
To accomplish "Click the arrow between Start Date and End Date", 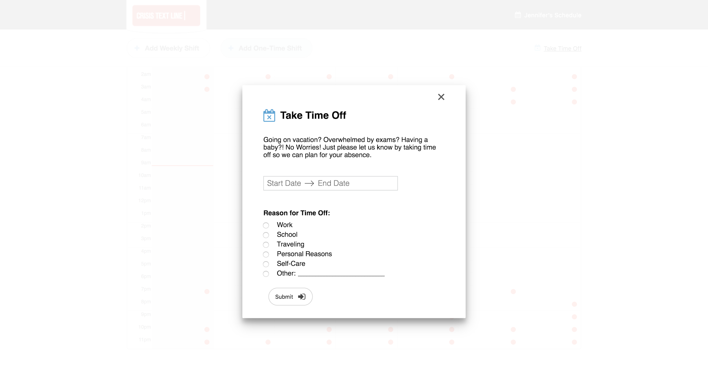I will (x=309, y=183).
